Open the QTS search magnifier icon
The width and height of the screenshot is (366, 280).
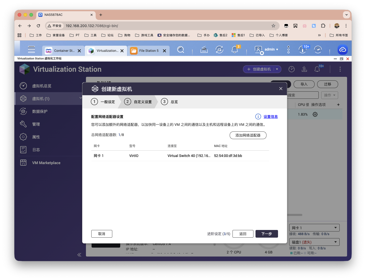(181, 50)
